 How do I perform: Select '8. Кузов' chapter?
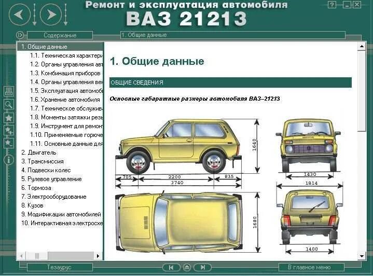click(x=32, y=205)
